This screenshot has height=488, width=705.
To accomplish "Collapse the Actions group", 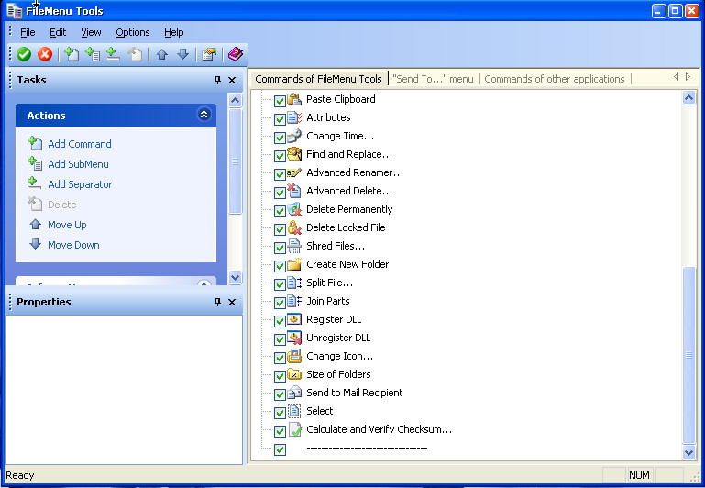I will click(204, 115).
